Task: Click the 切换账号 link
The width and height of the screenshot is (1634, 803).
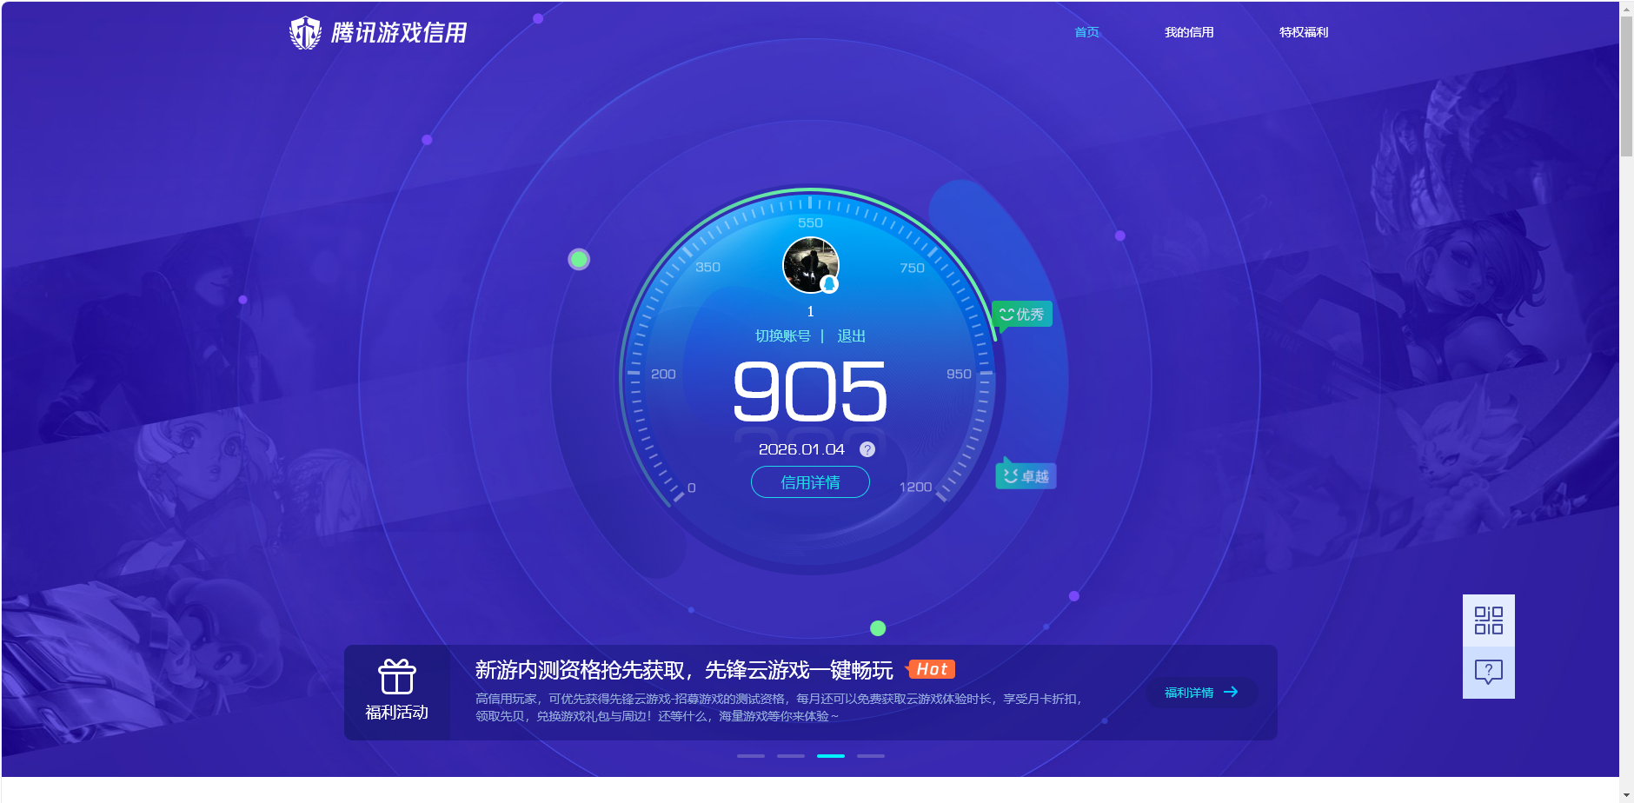Action: tap(782, 336)
